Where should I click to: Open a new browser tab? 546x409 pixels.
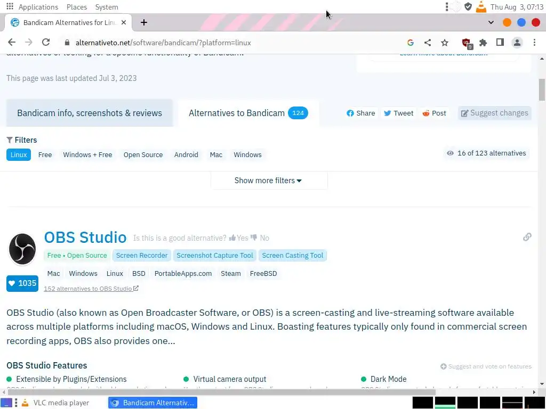tap(144, 22)
